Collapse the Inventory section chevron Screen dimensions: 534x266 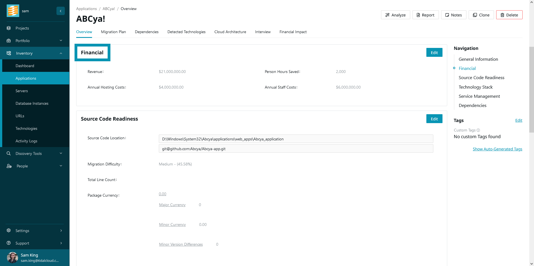(x=61, y=53)
